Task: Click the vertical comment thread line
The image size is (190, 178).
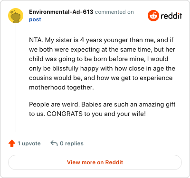Action: click(x=16, y=77)
